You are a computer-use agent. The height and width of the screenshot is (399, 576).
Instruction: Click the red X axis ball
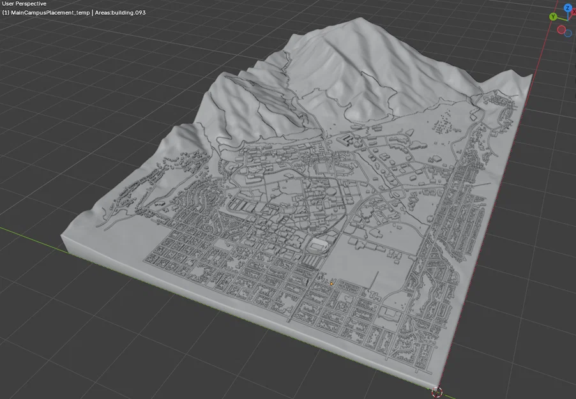[x=573, y=11]
